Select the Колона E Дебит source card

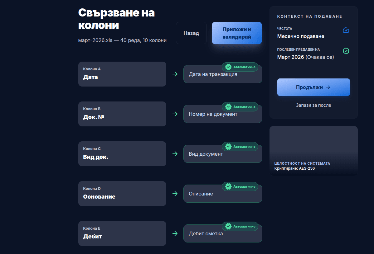pyautogui.click(x=122, y=233)
